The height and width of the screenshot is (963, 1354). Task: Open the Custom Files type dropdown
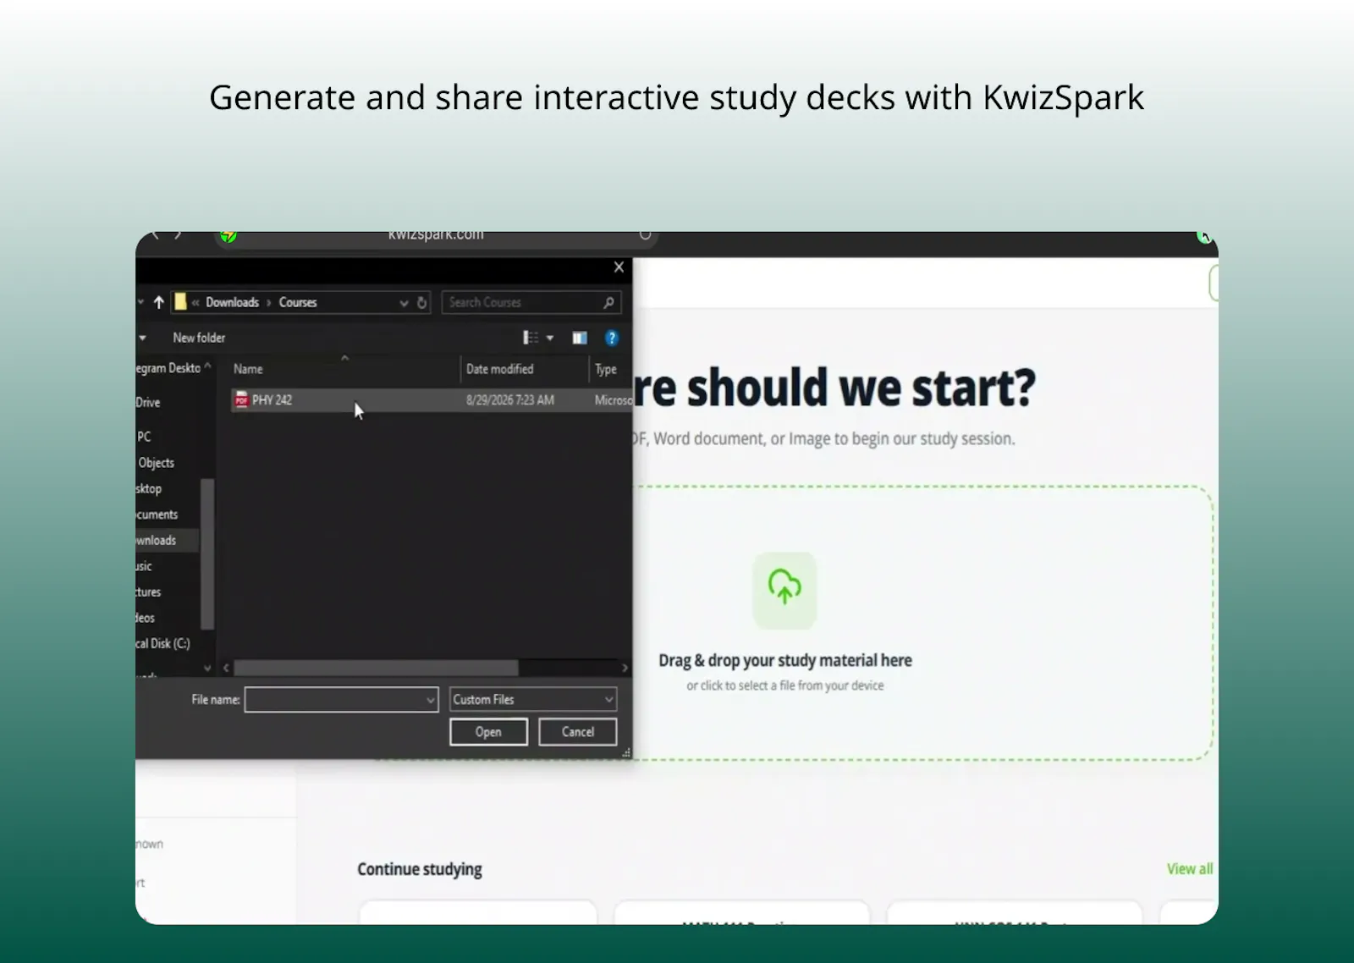tap(533, 700)
